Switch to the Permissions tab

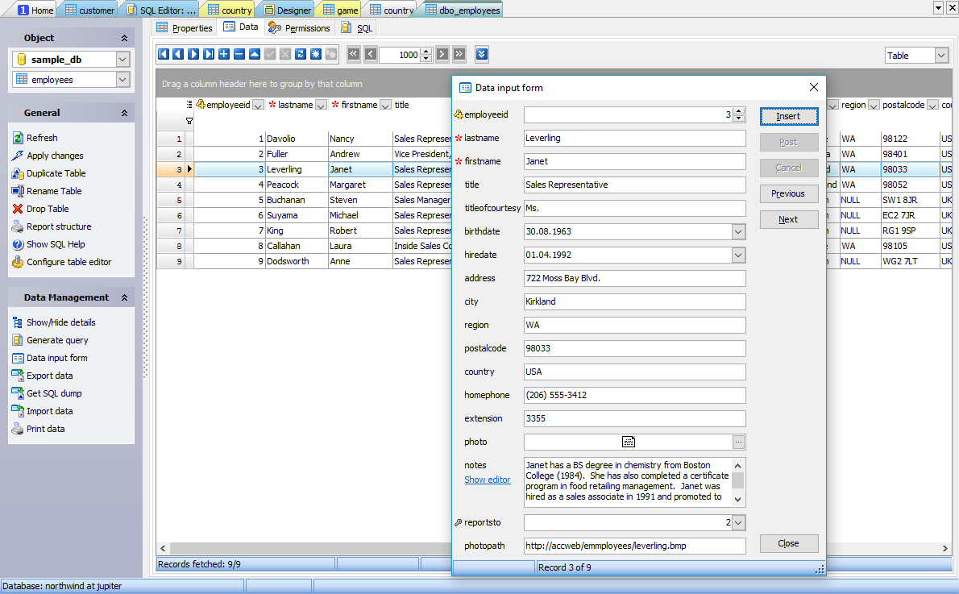(x=299, y=27)
